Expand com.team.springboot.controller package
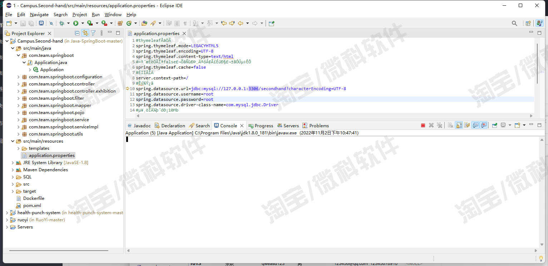Screen dimensions: 548x266 [x=19, y=84]
